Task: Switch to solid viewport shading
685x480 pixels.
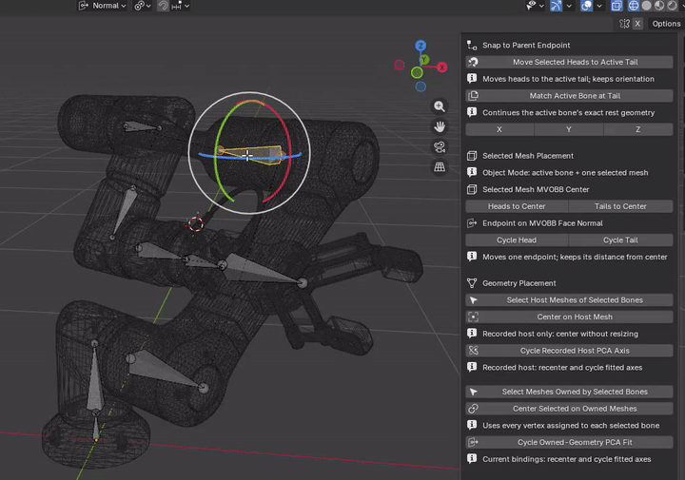Action: (647, 6)
